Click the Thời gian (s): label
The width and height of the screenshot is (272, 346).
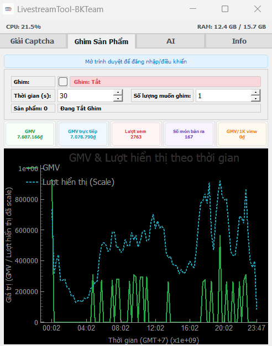(x=33, y=95)
